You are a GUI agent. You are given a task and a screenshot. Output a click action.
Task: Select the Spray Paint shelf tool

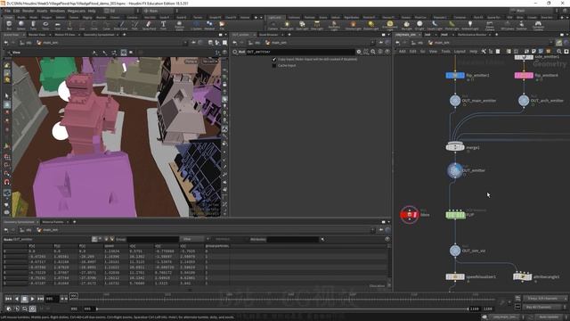149,25
